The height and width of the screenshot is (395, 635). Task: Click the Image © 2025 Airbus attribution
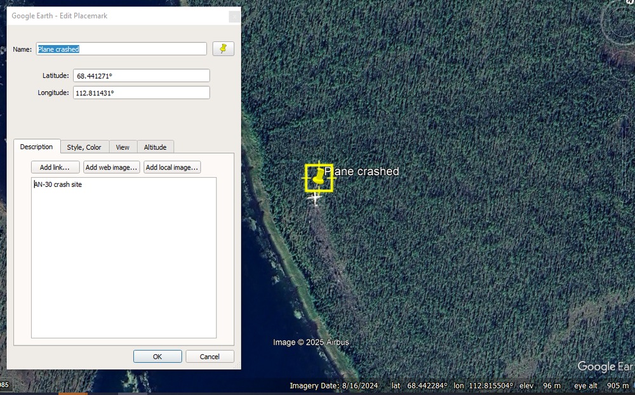[311, 342]
